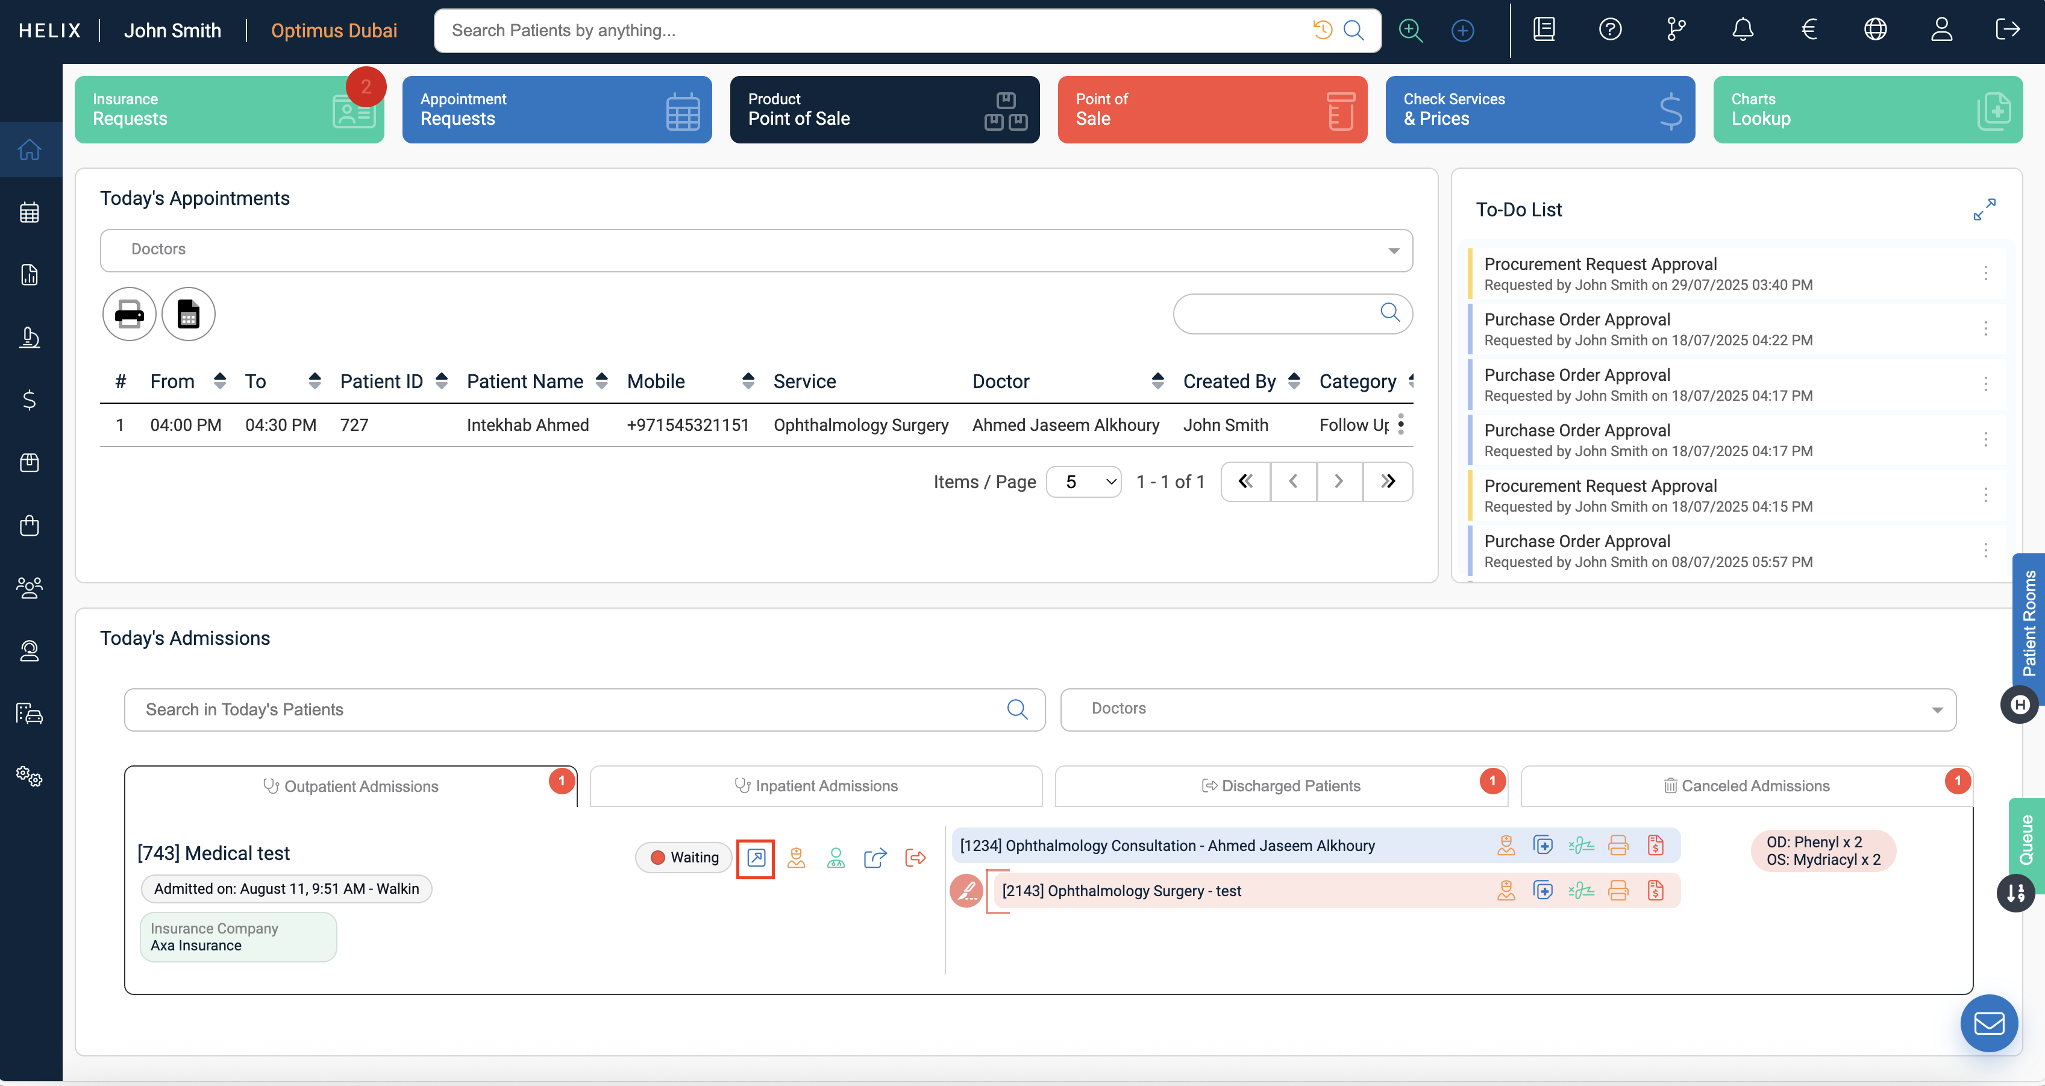This screenshot has height=1086, width=2045.
Task: Open the notifications bell icon
Action: (x=1742, y=30)
